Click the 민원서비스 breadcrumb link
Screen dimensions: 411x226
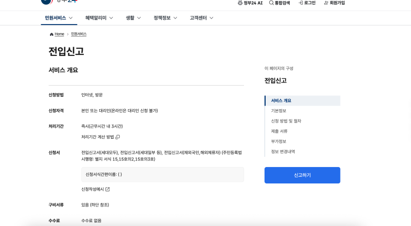[79, 34]
